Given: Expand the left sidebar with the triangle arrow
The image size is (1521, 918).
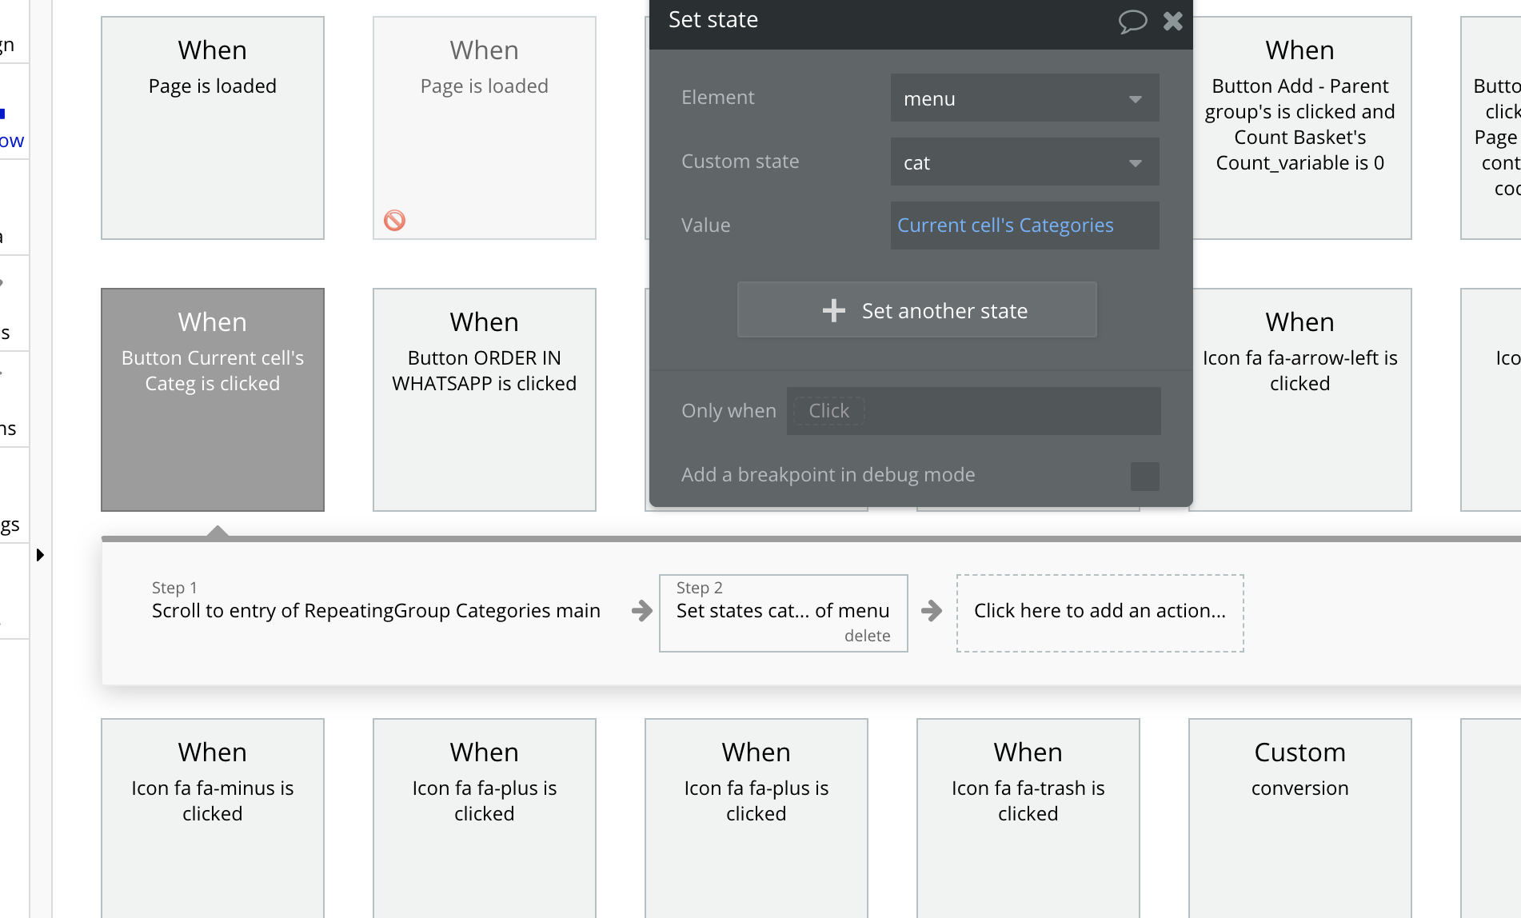Looking at the screenshot, I should (x=40, y=555).
